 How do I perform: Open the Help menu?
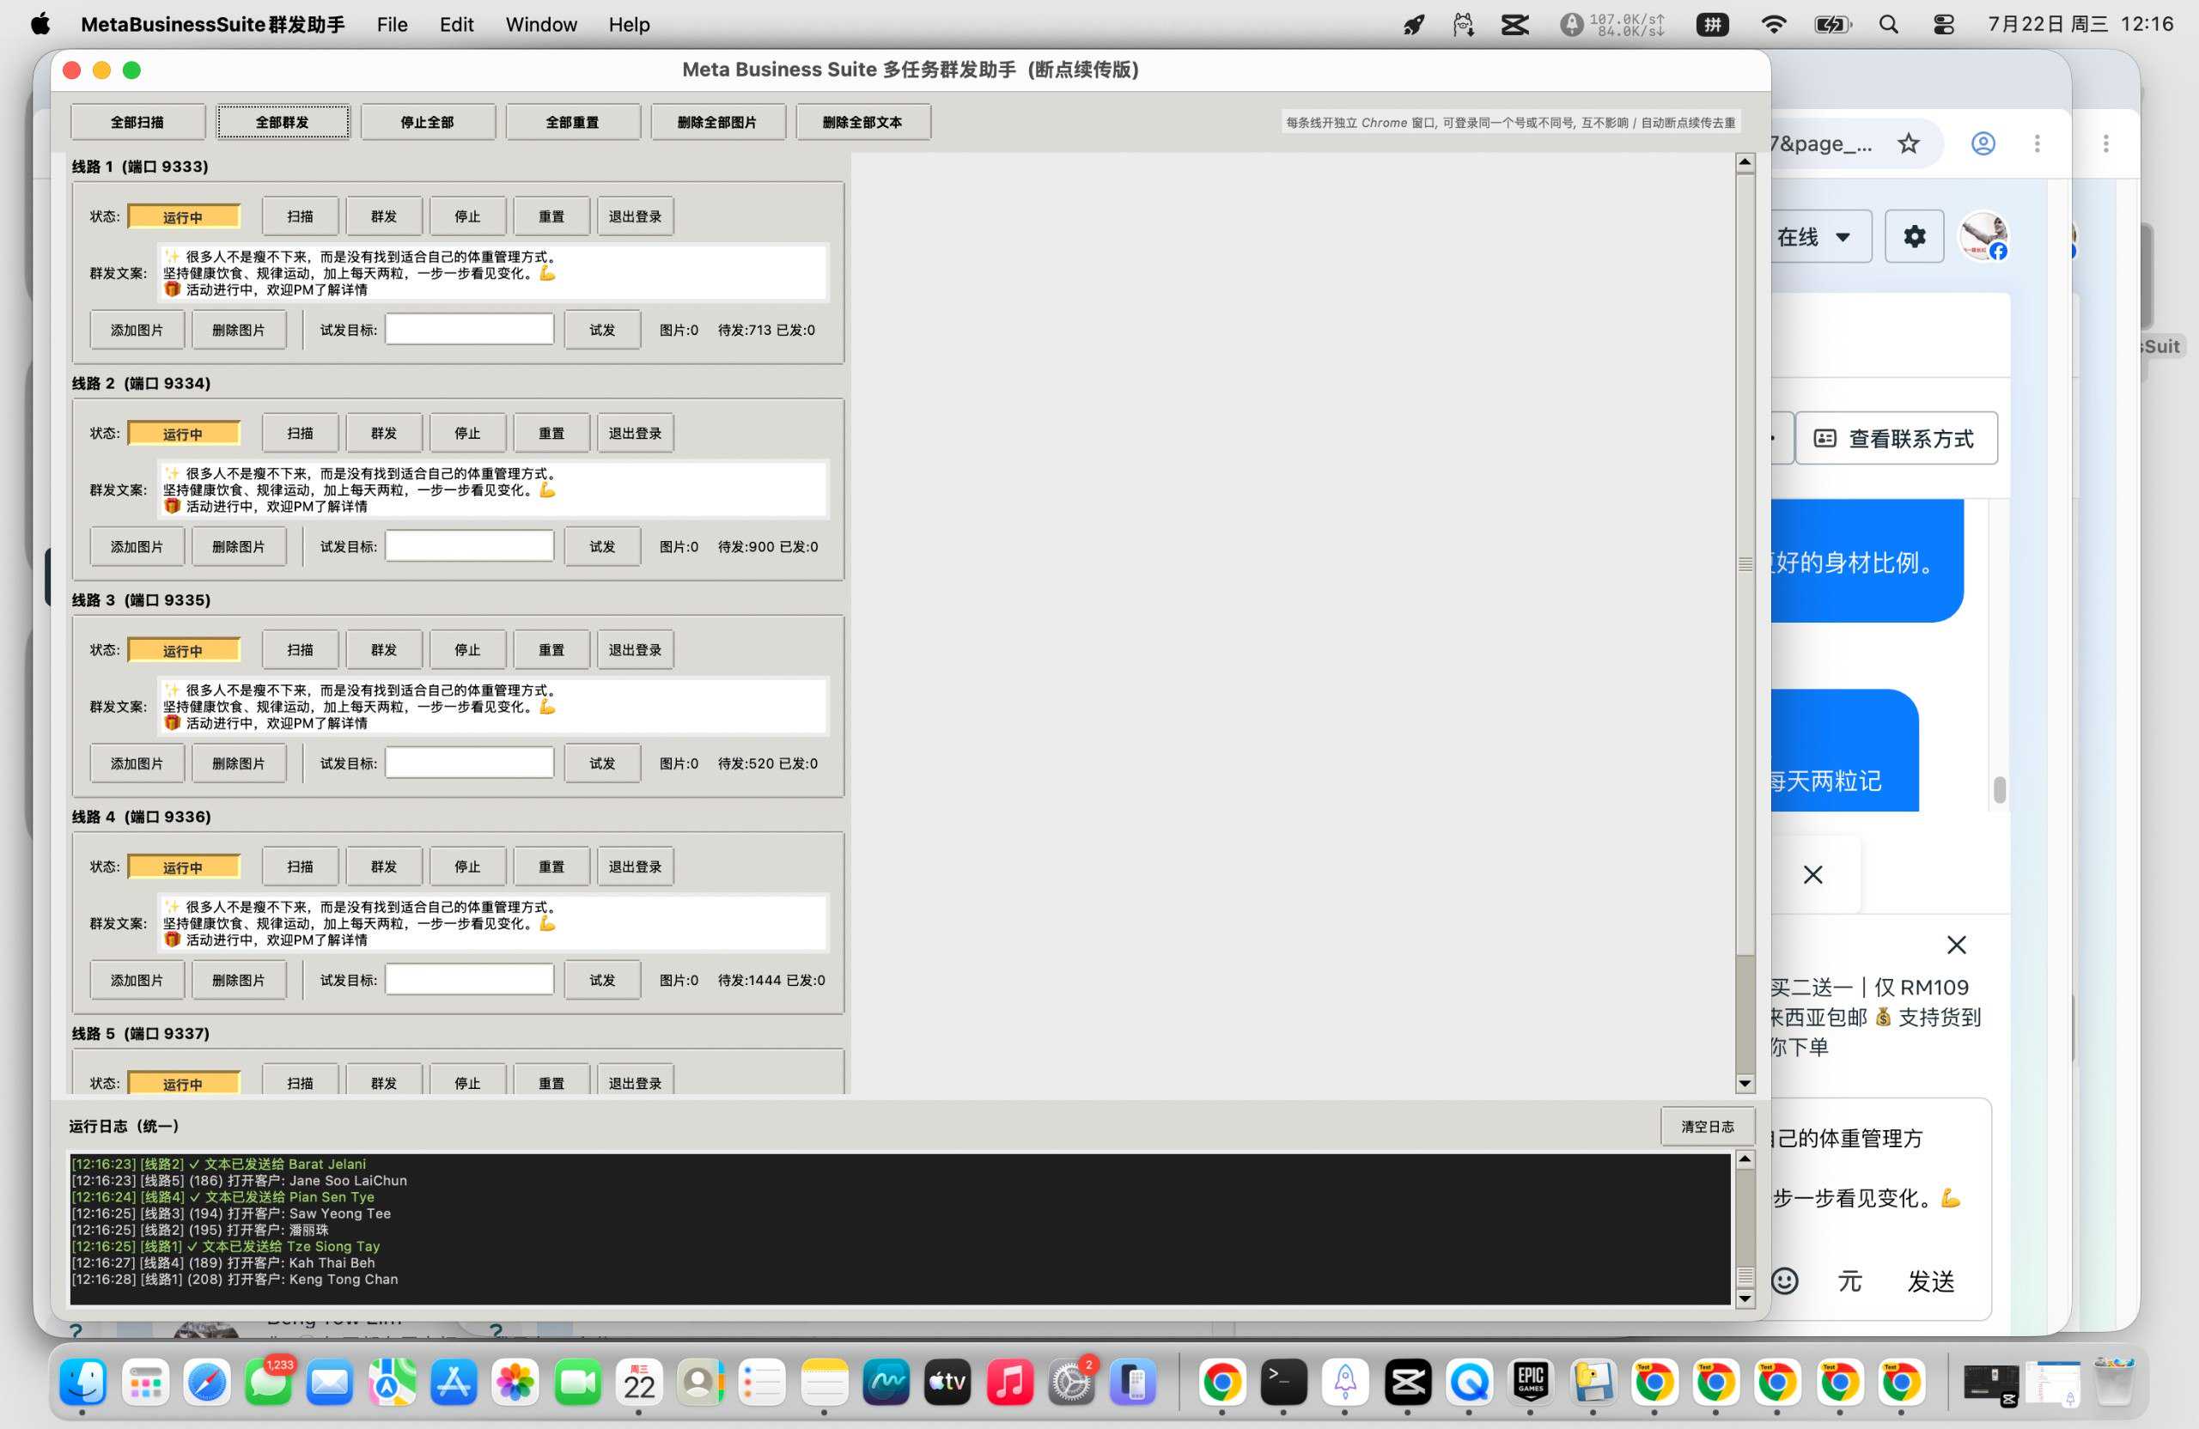tap(630, 24)
